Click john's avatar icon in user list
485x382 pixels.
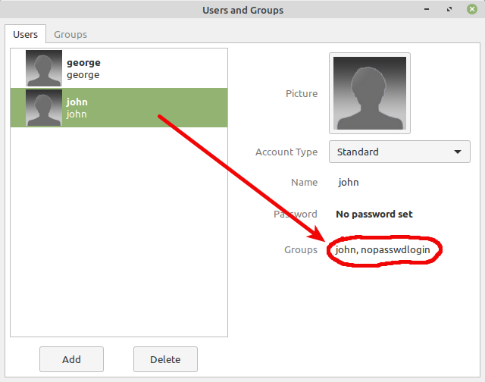click(44, 108)
